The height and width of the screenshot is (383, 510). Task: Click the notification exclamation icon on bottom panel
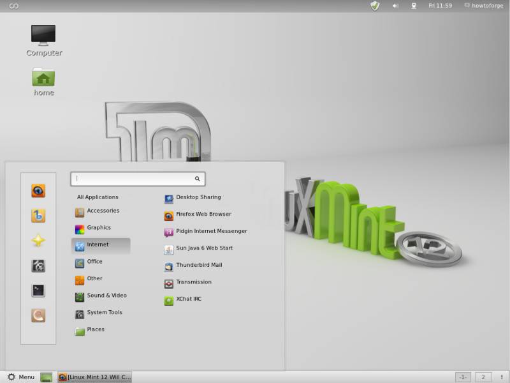point(502,377)
